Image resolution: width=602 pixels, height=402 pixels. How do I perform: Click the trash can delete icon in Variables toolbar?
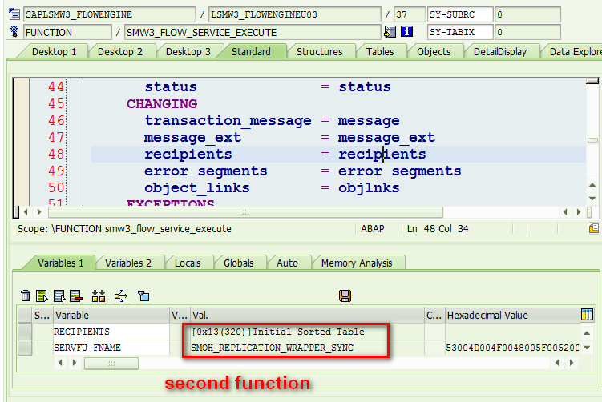click(26, 295)
